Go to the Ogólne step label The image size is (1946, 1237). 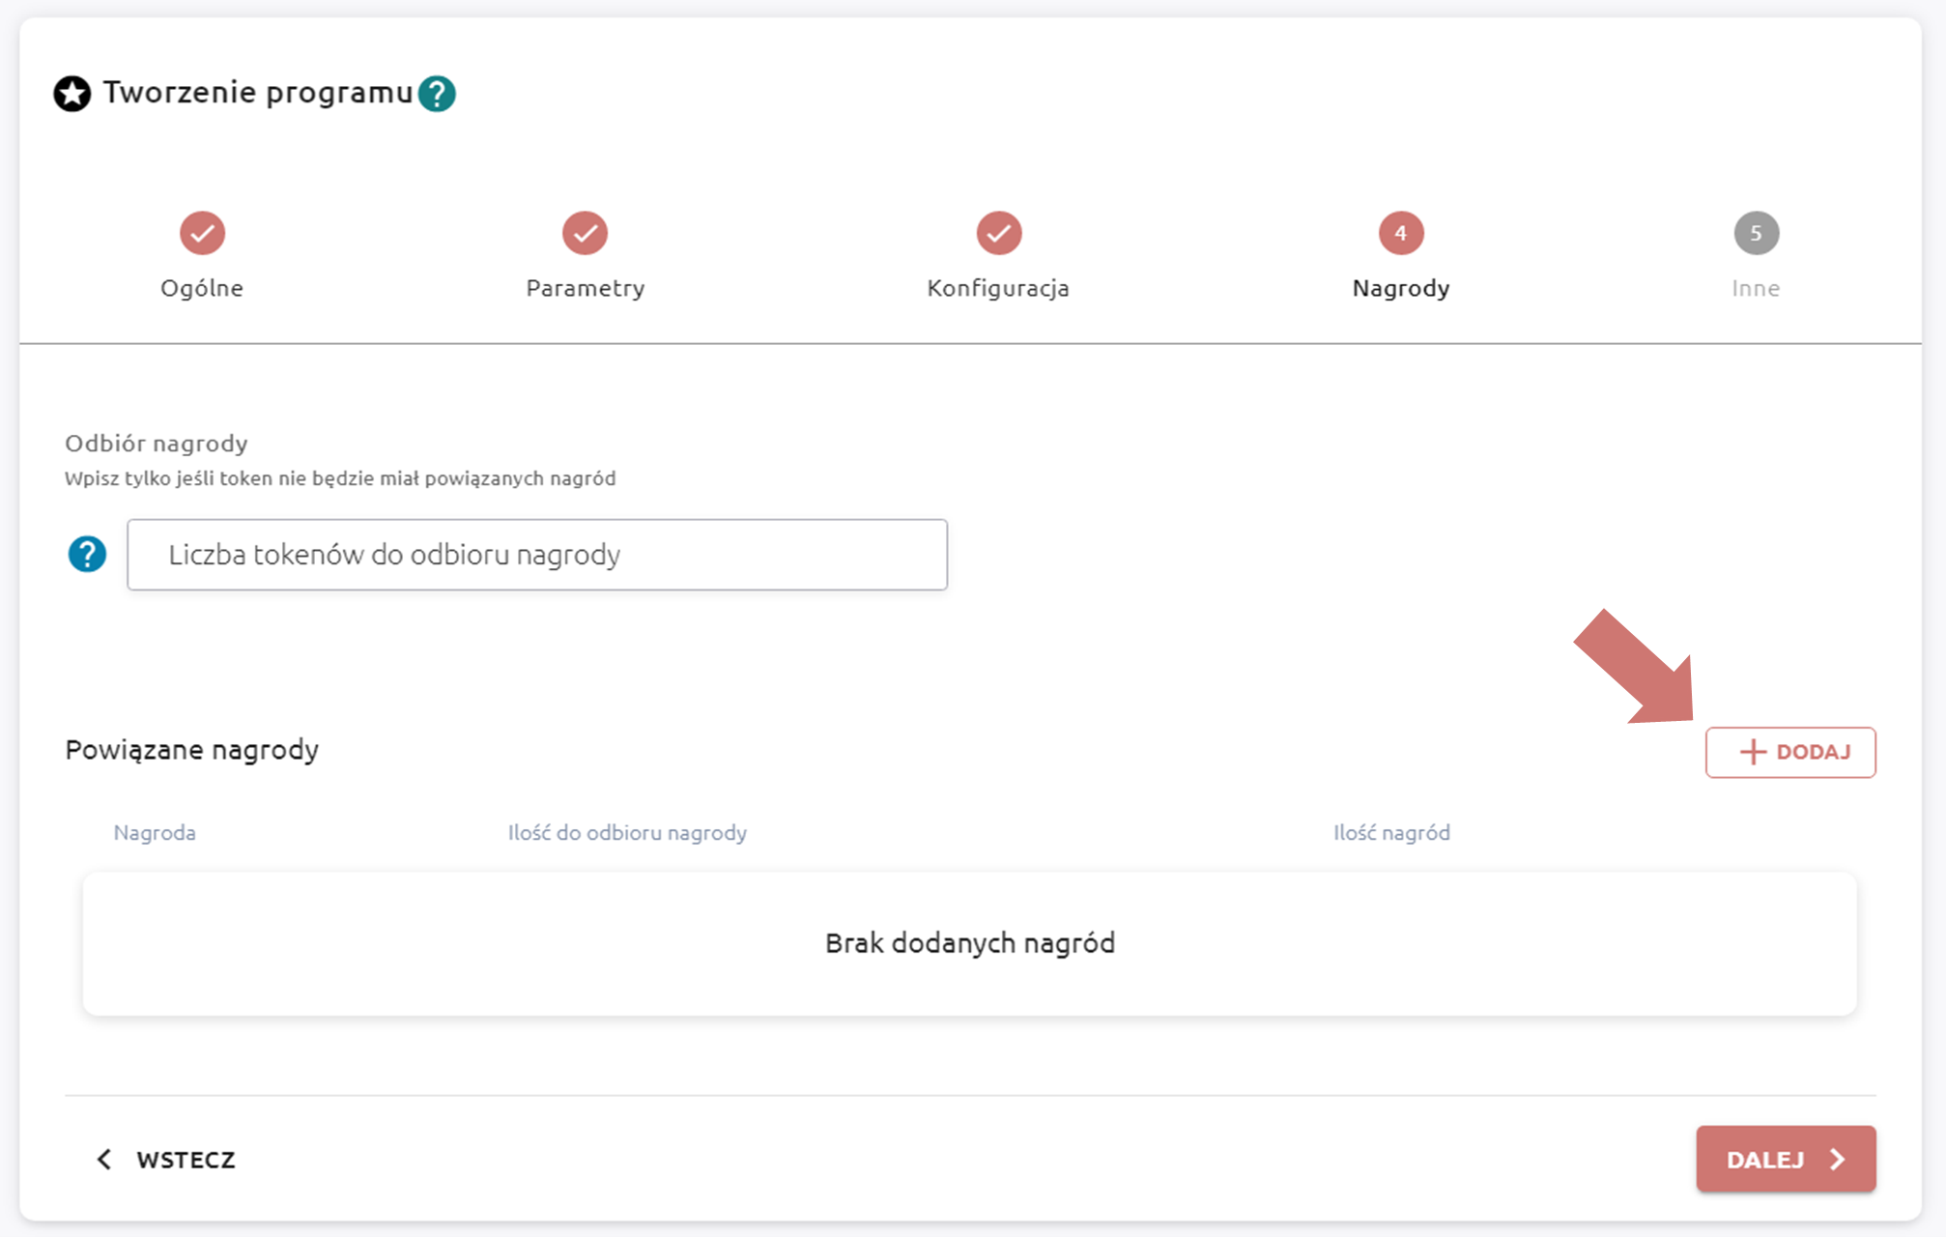tap(202, 288)
